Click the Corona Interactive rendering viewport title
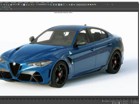This screenshot has height=104, width=139. pyautogui.click(x=63, y=12)
